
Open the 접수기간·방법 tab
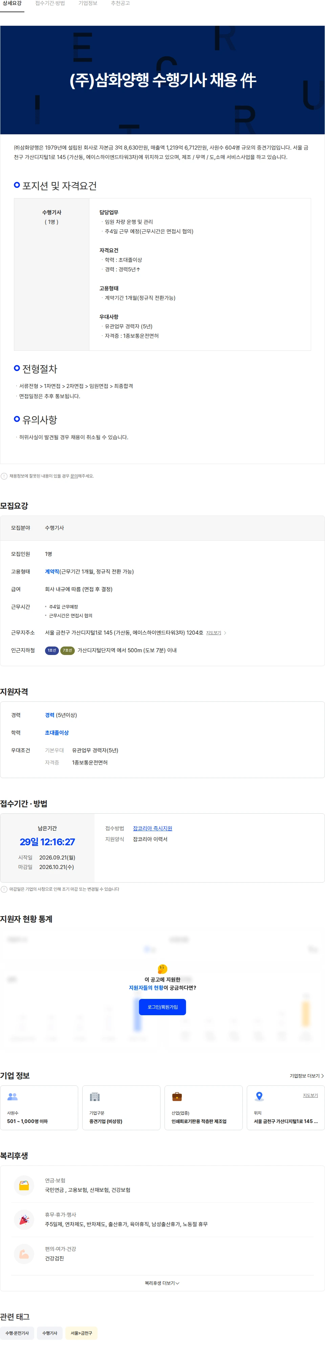50,4
